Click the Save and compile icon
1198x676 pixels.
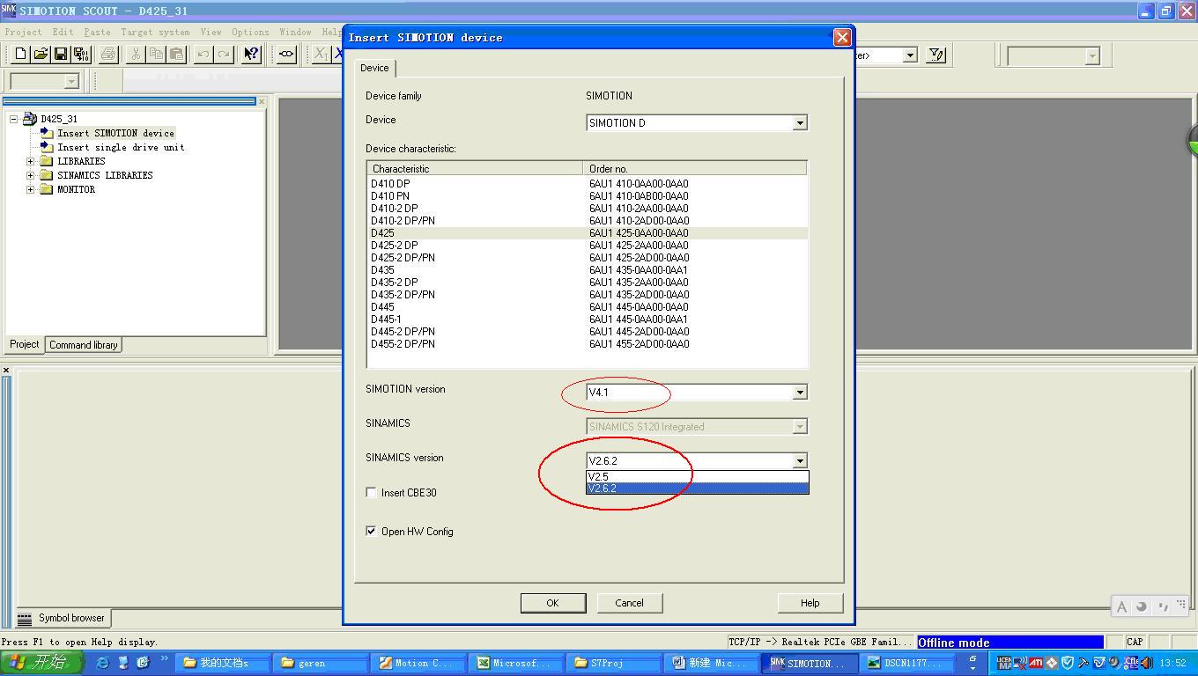coord(80,55)
